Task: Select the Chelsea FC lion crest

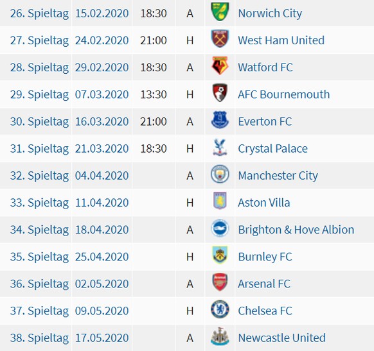Action: tap(220, 309)
